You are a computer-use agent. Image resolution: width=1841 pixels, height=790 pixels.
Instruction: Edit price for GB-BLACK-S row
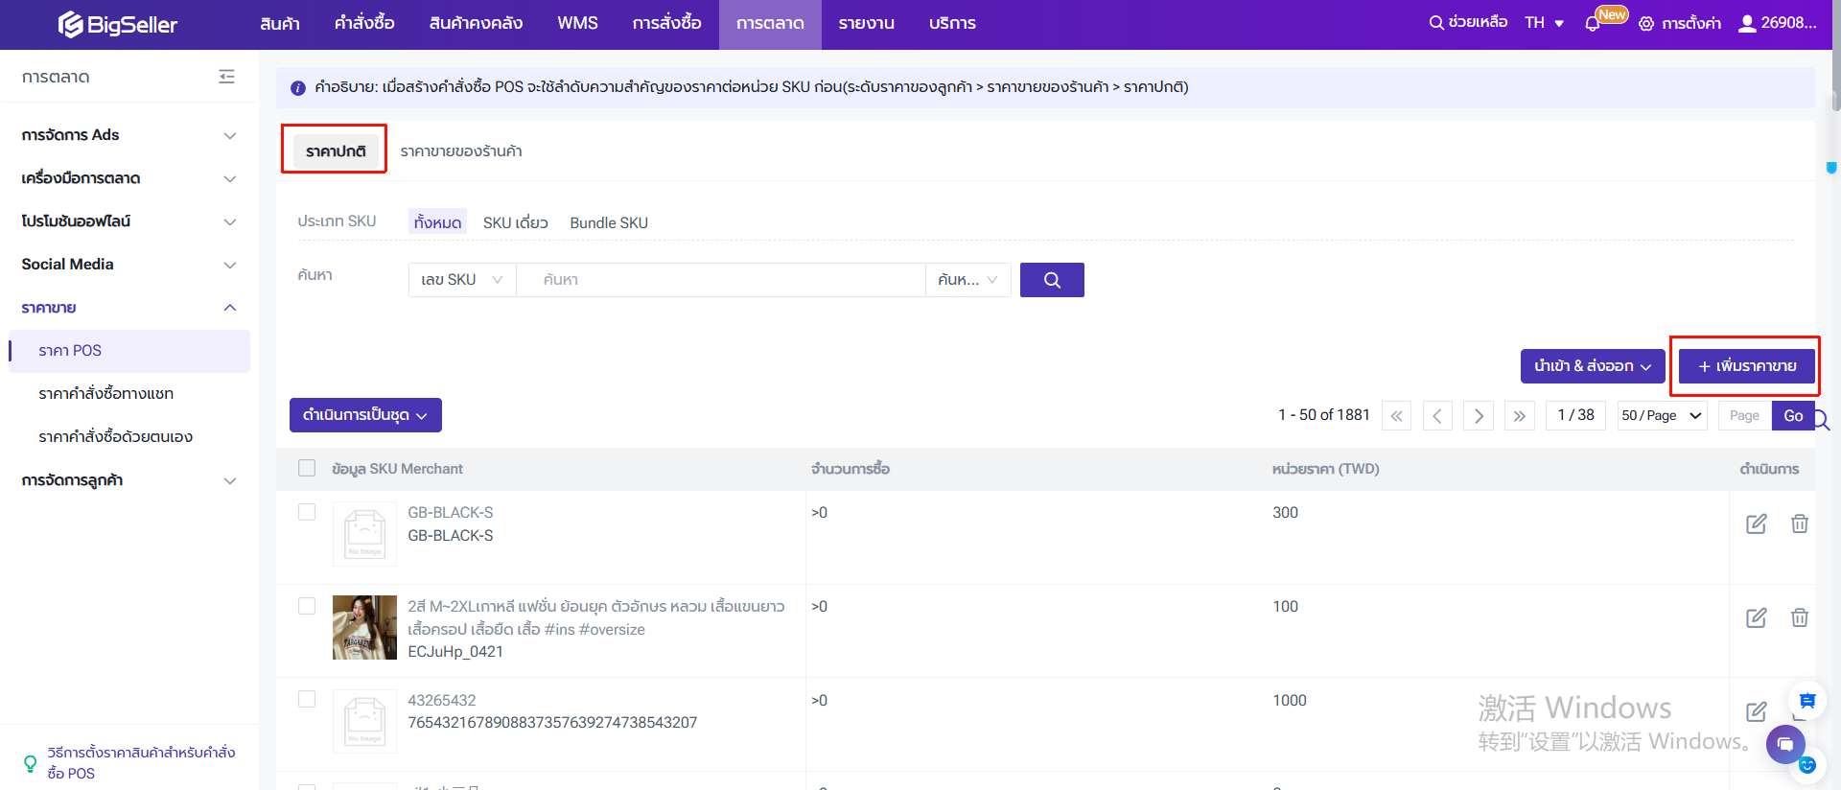click(1756, 523)
